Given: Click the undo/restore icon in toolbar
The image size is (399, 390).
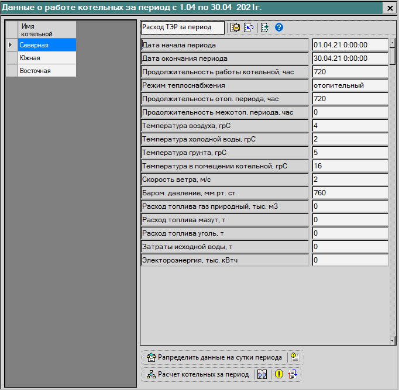Looking at the screenshot, I should coord(249,27).
